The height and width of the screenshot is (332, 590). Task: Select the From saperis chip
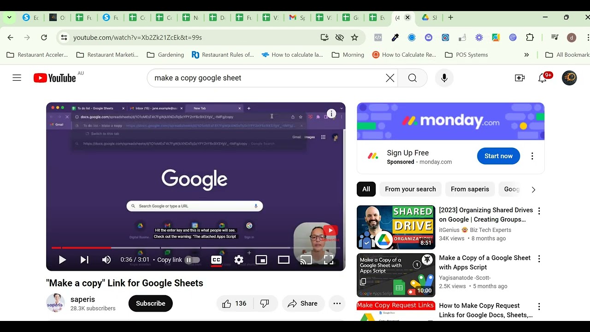pyautogui.click(x=470, y=189)
